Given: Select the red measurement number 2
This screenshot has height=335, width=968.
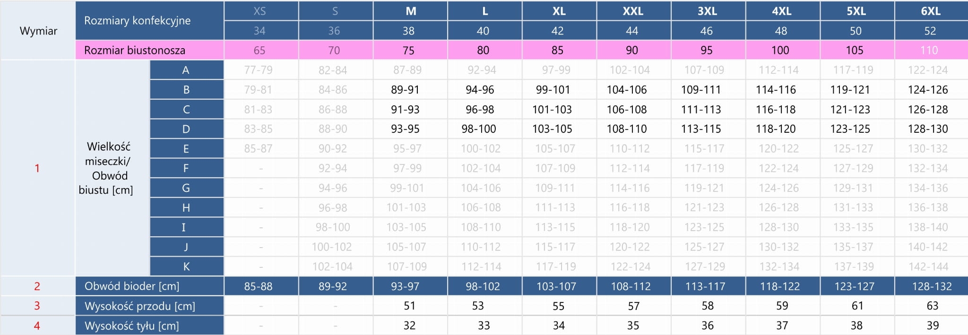Looking at the screenshot, I should (x=37, y=286).
